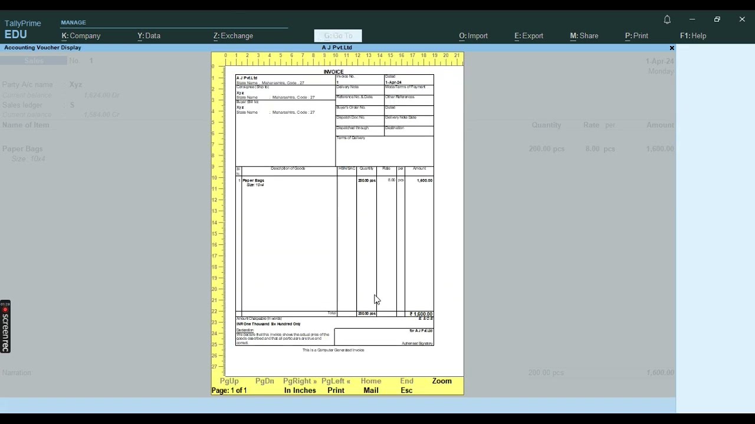Open the M: Share menu
Image resolution: width=755 pixels, height=424 pixels.
tap(584, 36)
